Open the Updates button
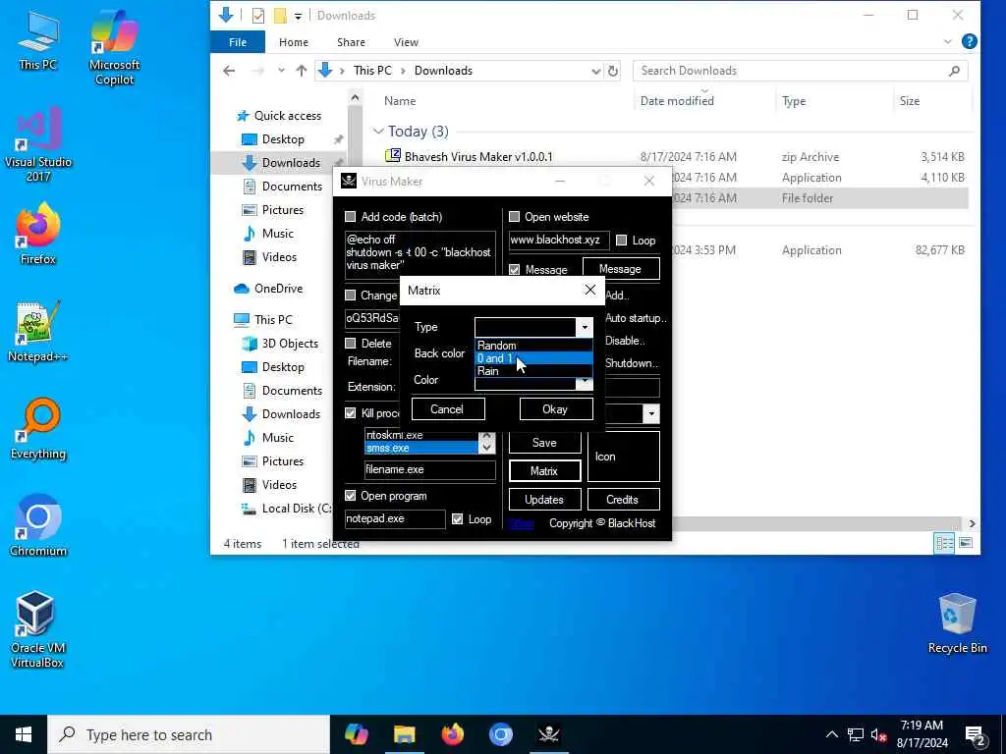 (544, 500)
